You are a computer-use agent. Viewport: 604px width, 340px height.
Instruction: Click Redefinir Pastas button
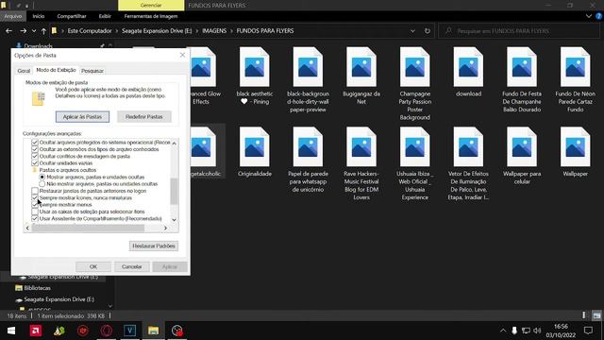coord(144,117)
